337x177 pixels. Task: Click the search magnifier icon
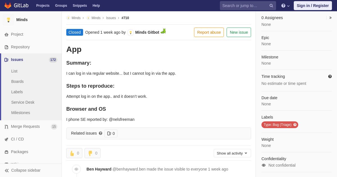[x=271, y=6]
